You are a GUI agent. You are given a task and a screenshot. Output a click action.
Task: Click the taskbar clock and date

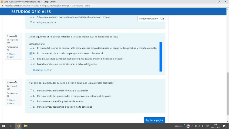coord(215,126)
